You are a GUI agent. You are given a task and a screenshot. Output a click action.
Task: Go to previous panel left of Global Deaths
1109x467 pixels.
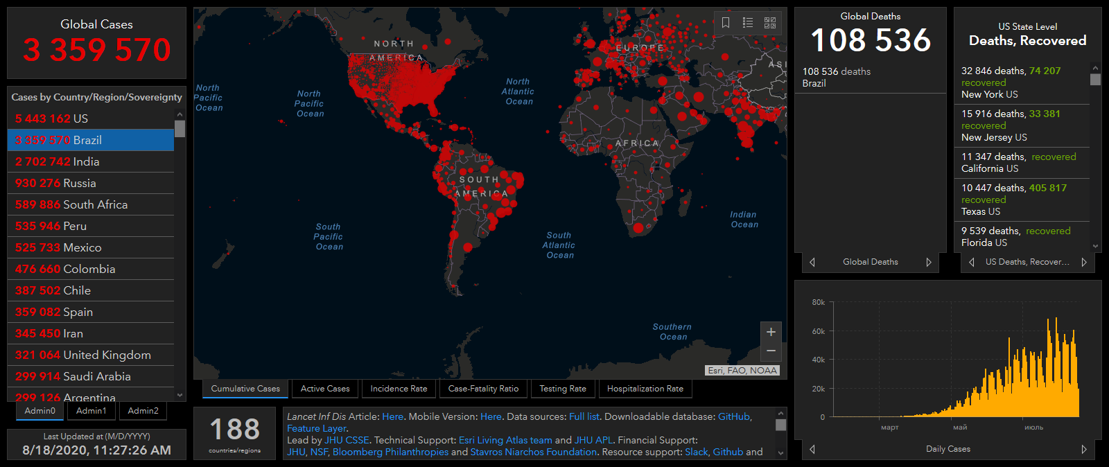coord(812,262)
